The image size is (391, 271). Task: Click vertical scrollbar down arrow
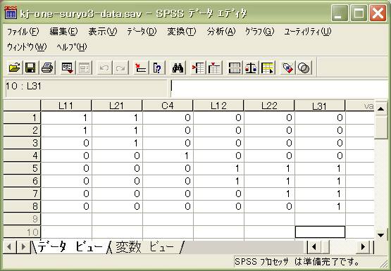click(x=380, y=235)
